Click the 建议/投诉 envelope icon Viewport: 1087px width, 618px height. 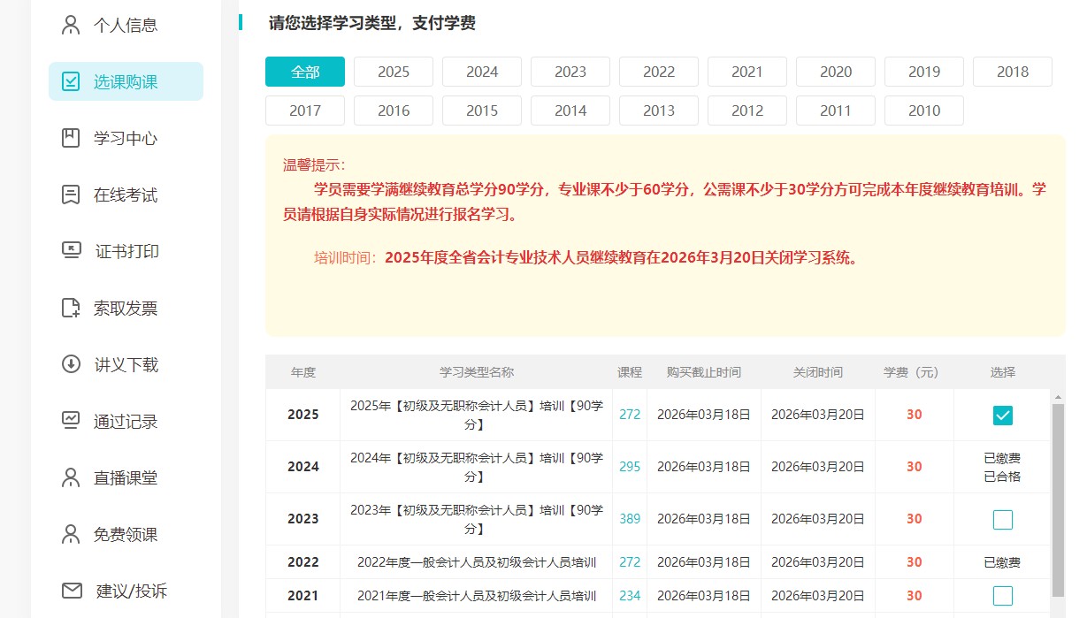click(71, 591)
